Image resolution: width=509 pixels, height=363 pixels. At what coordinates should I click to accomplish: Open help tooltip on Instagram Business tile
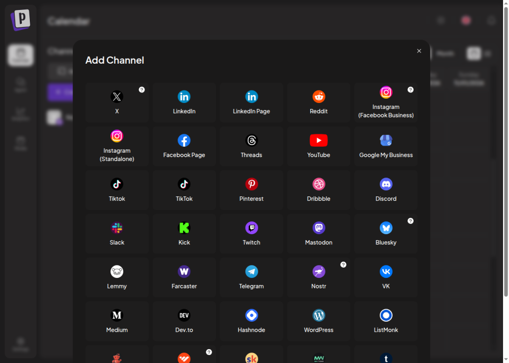[410, 90]
